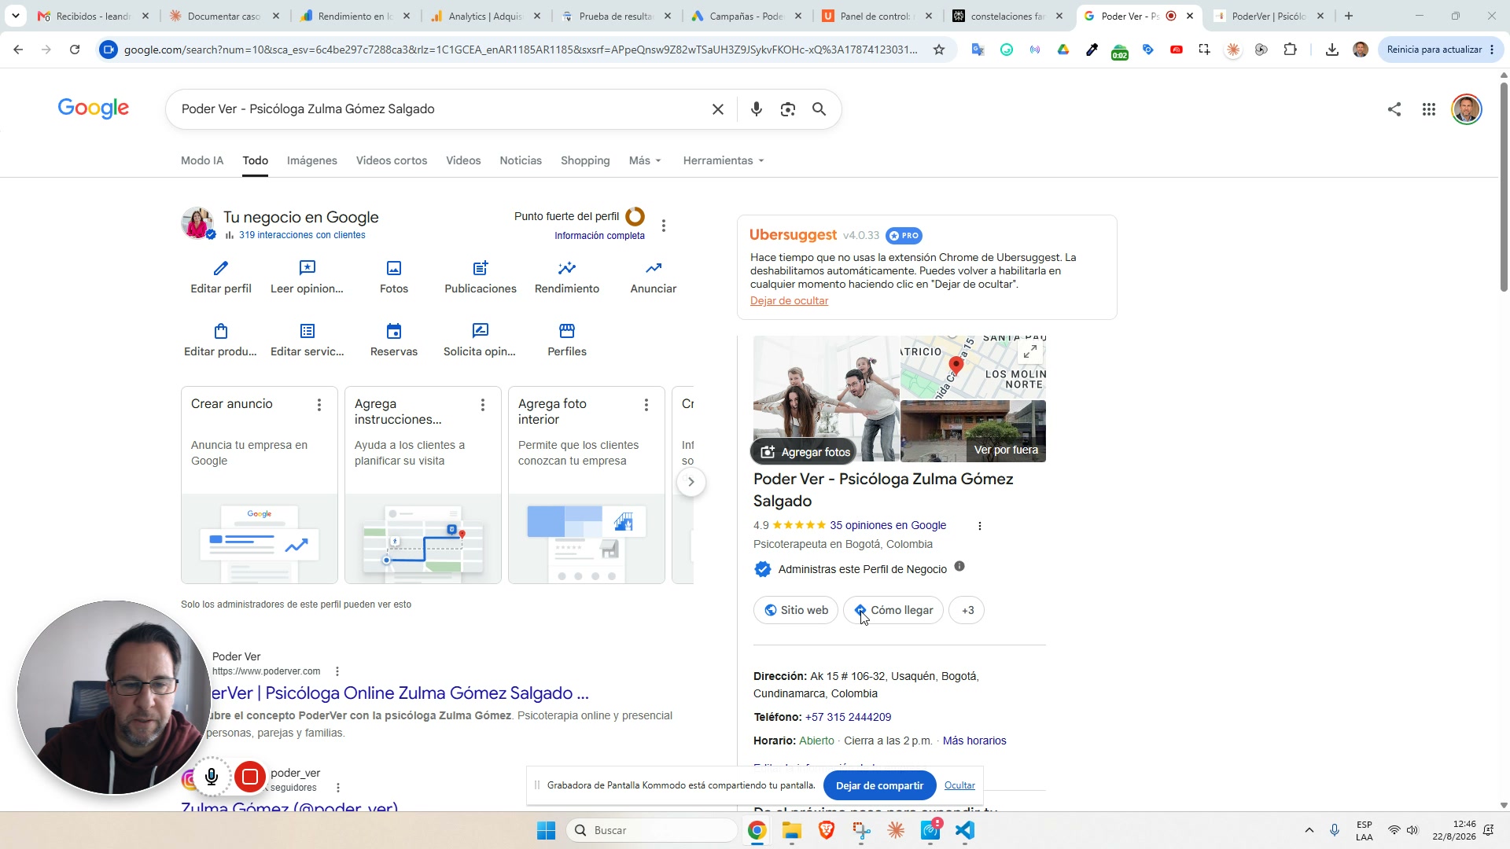Toggle recorder microphone button

coord(212,777)
